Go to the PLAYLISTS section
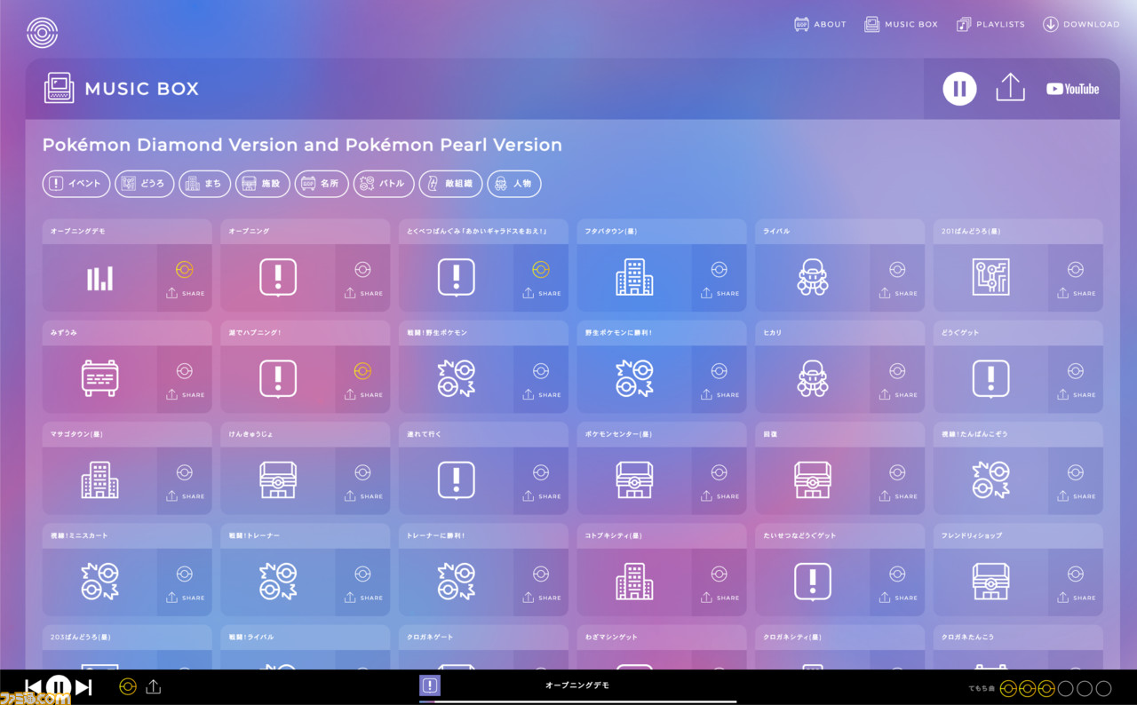Screen dimensions: 1137x705 click(990, 24)
